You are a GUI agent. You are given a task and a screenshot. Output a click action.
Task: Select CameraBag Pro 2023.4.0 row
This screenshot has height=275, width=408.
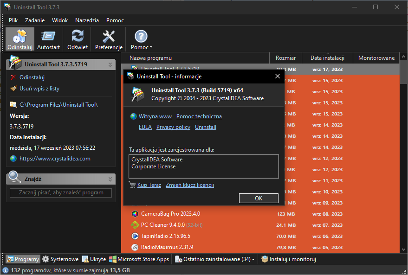coord(260,214)
